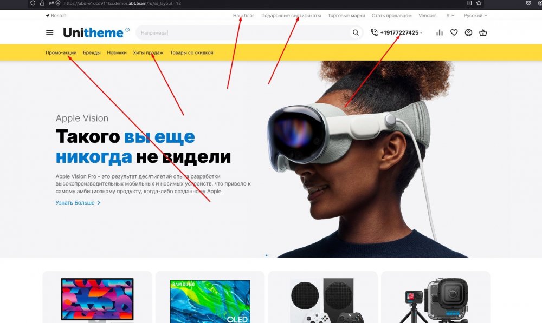Click in the search input field
Screen dimensions: 542x323
(244, 32)
